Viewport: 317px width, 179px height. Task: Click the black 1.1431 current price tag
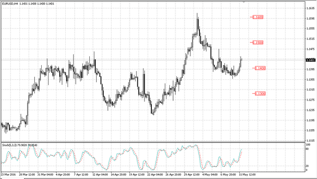(x=311, y=60)
